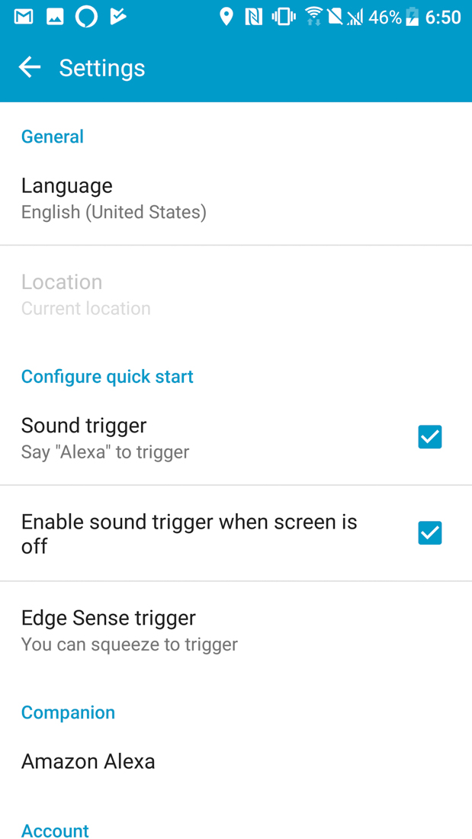Uncheck the Sound trigger checkbox

coord(430,437)
